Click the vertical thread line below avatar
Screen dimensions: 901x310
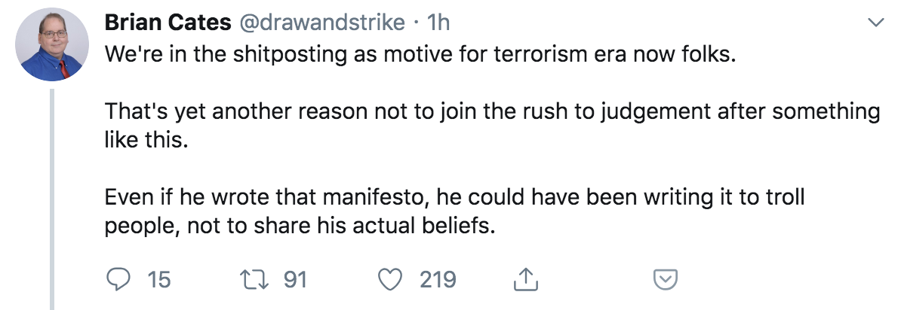[54, 196]
